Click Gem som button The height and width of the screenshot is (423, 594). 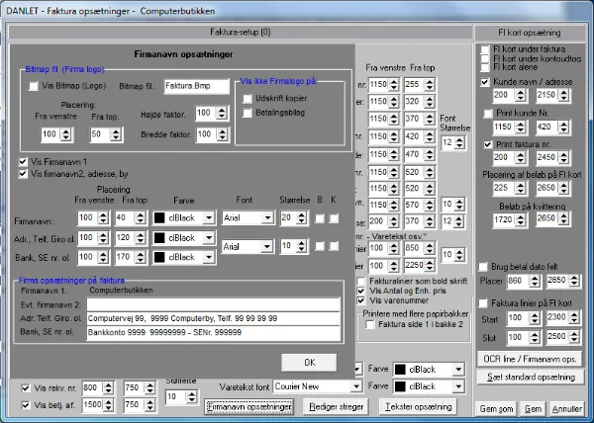pyautogui.click(x=496, y=409)
